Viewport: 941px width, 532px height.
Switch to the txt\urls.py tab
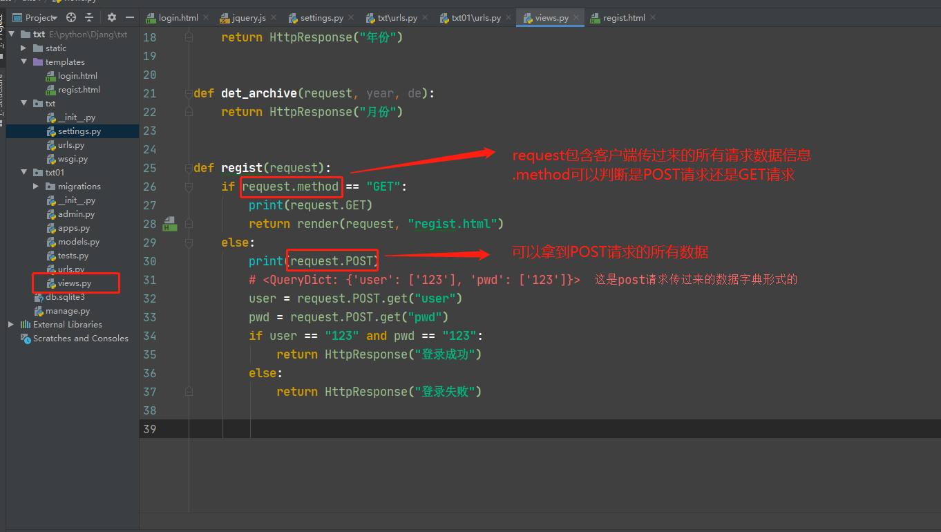(397, 17)
